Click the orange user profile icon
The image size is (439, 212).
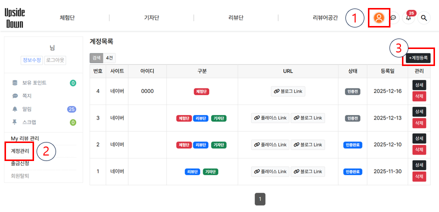[x=379, y=18]
